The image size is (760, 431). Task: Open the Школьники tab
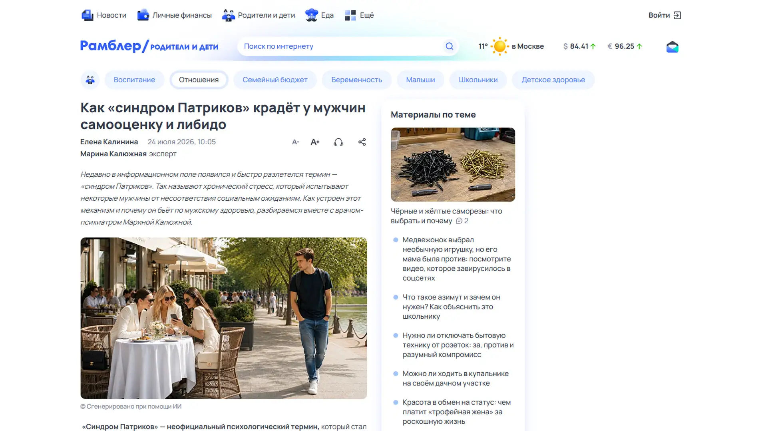click(478, 80)
